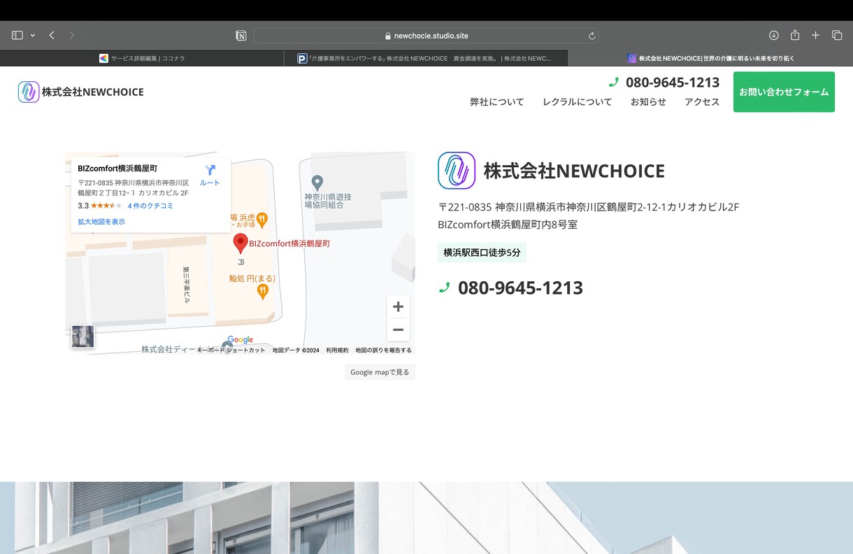Open the 弊社について menu item

click(496, 102)
